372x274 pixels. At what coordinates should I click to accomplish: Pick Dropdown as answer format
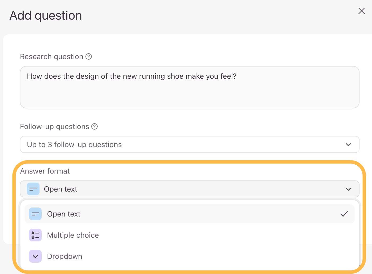point(190,256)
